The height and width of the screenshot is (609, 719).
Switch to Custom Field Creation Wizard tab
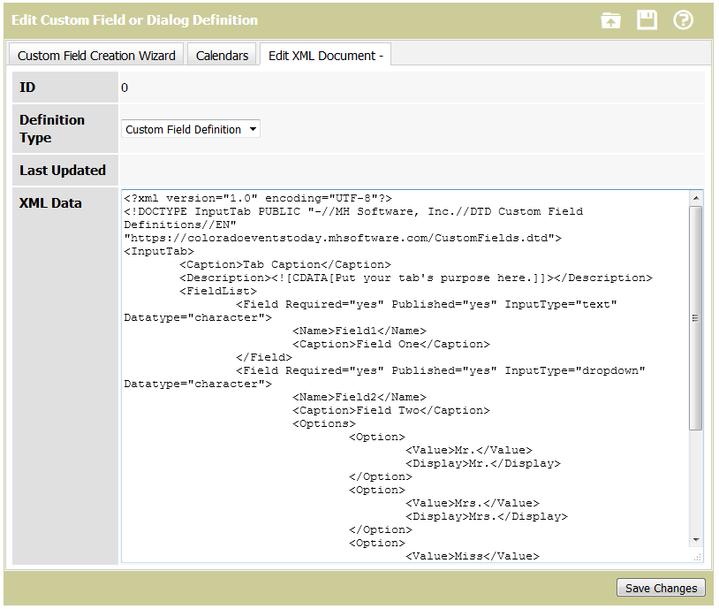pyautogui.click(x=96, y=55)
